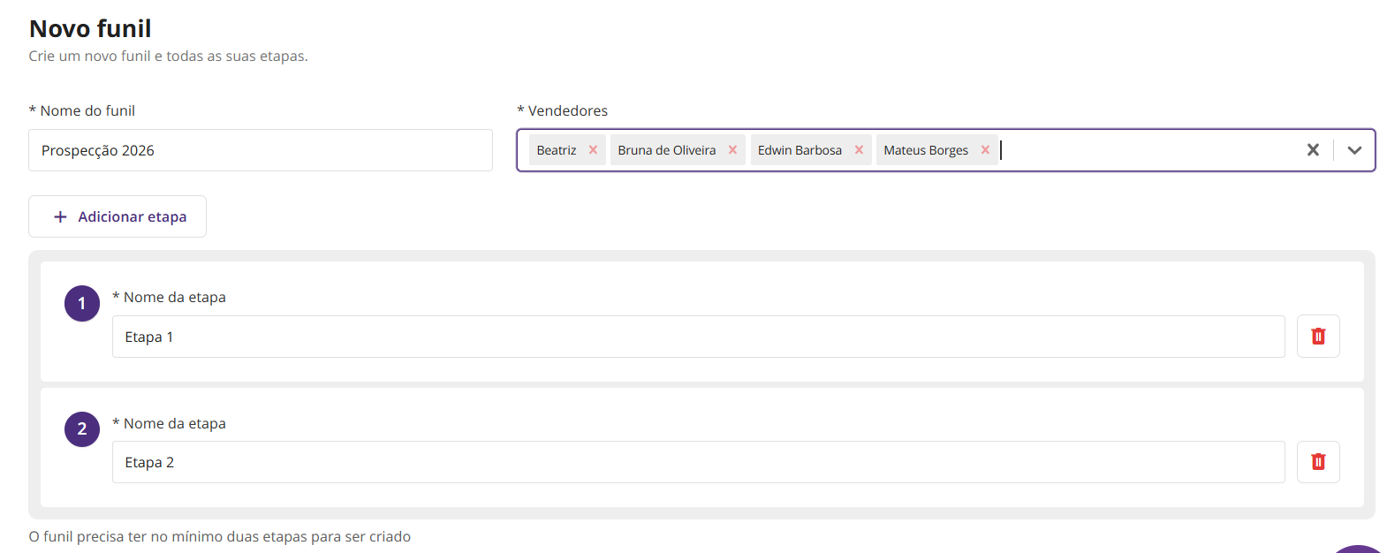Delete Etapa 1 with its trash icon

[x=1318, y=337]
